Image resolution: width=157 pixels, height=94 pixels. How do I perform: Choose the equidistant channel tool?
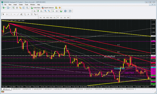point(21,14)
